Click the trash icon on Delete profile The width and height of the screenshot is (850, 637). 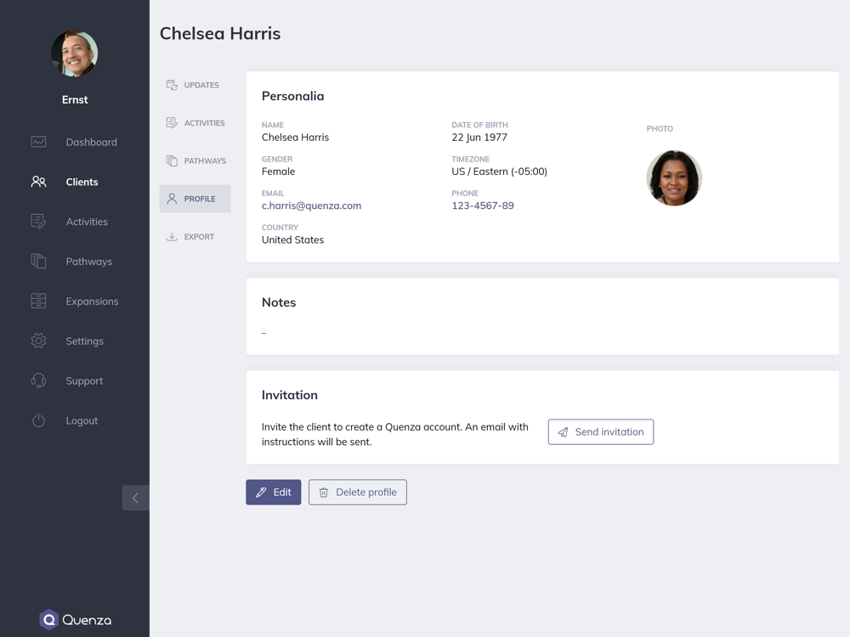324,493
